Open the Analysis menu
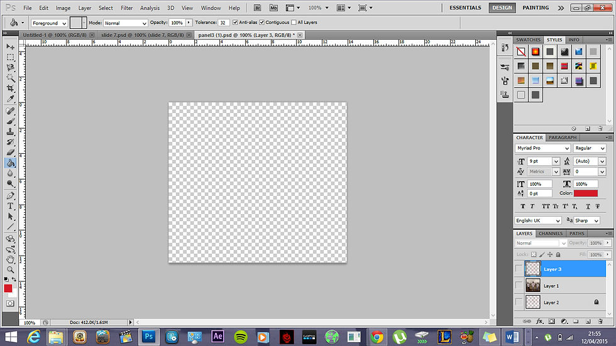This screenshot has width=616, height=346. [x=150, y=8]
